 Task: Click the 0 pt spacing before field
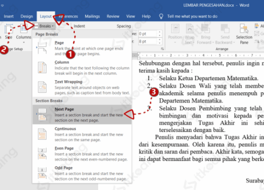pos(148,34)
